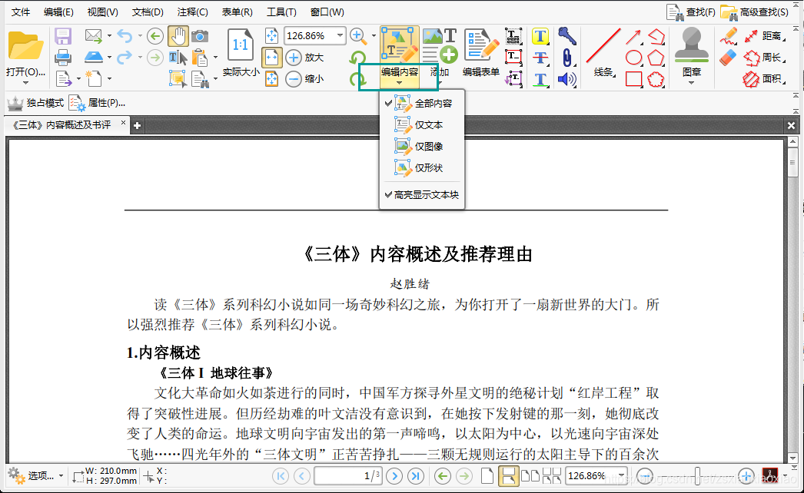The height and width of the screenshot is (493, 804).
Task: Open the 编辑(E) menu
Action: pos(58,12)
